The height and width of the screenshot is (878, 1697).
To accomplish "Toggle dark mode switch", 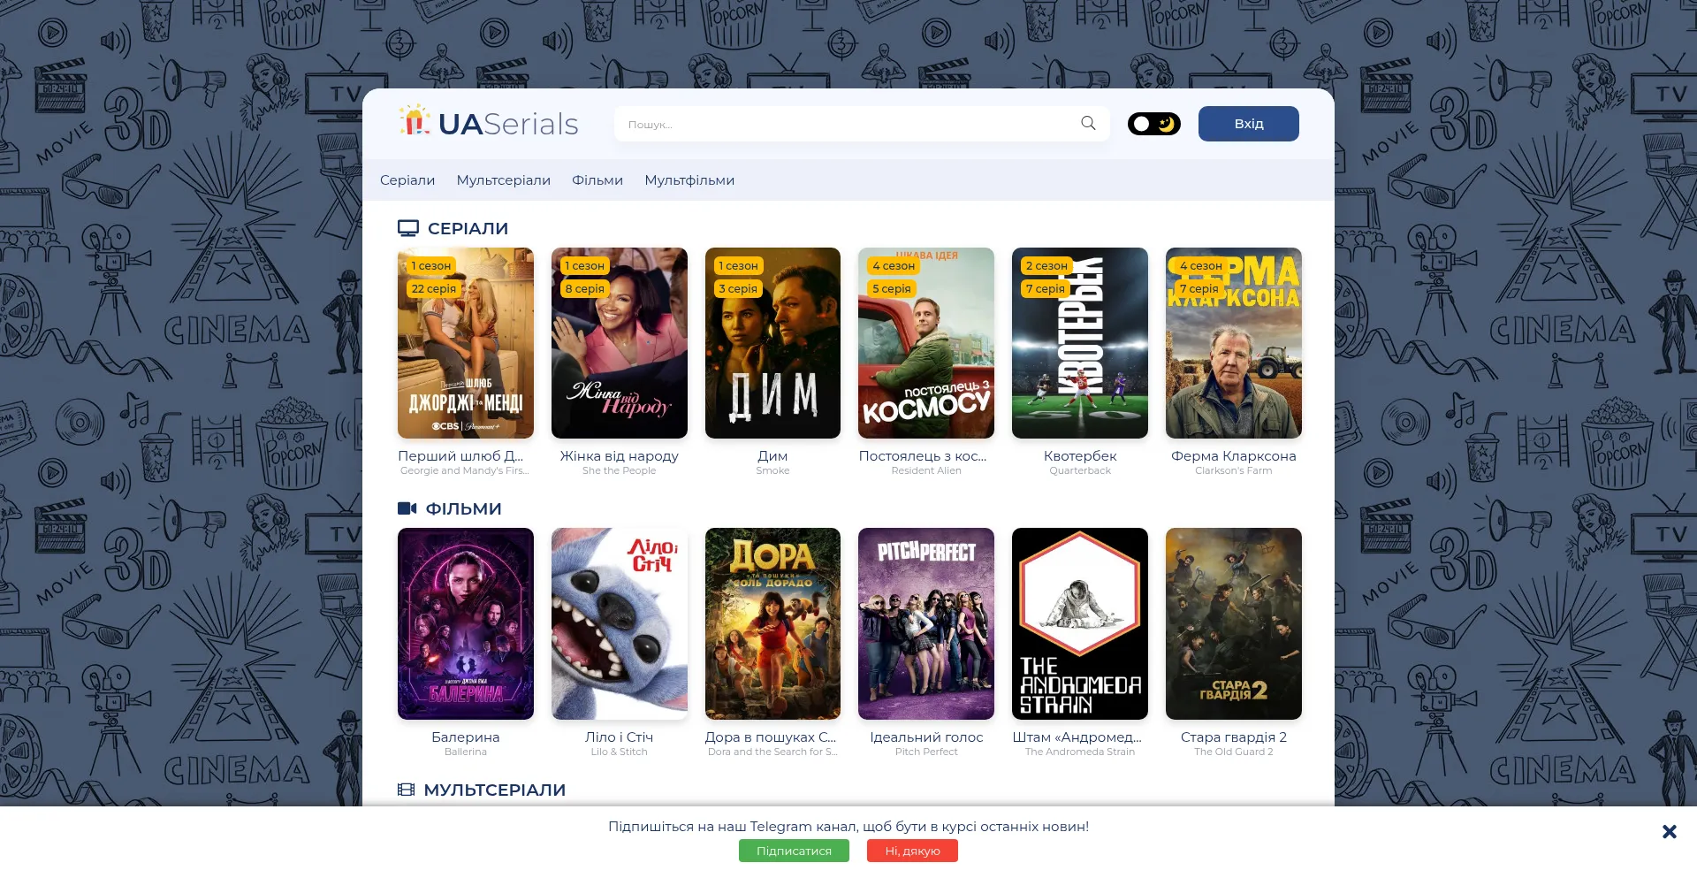I will [x=1153, y=124].
